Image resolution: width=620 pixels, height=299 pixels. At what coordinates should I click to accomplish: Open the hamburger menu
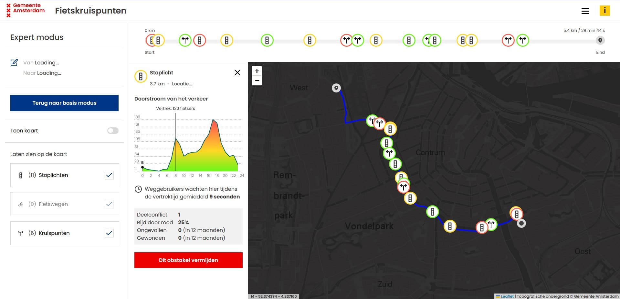tap(585, 11)
